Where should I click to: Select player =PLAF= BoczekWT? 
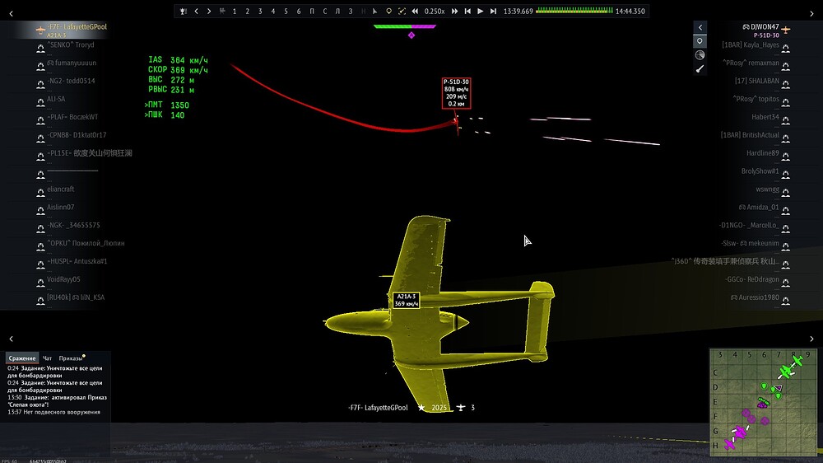click(x=72, y=117)
